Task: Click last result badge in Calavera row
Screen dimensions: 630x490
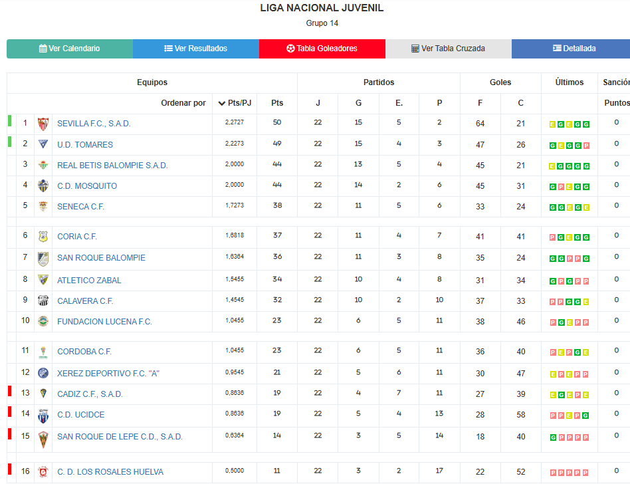Action: click(x=585, y=302)
